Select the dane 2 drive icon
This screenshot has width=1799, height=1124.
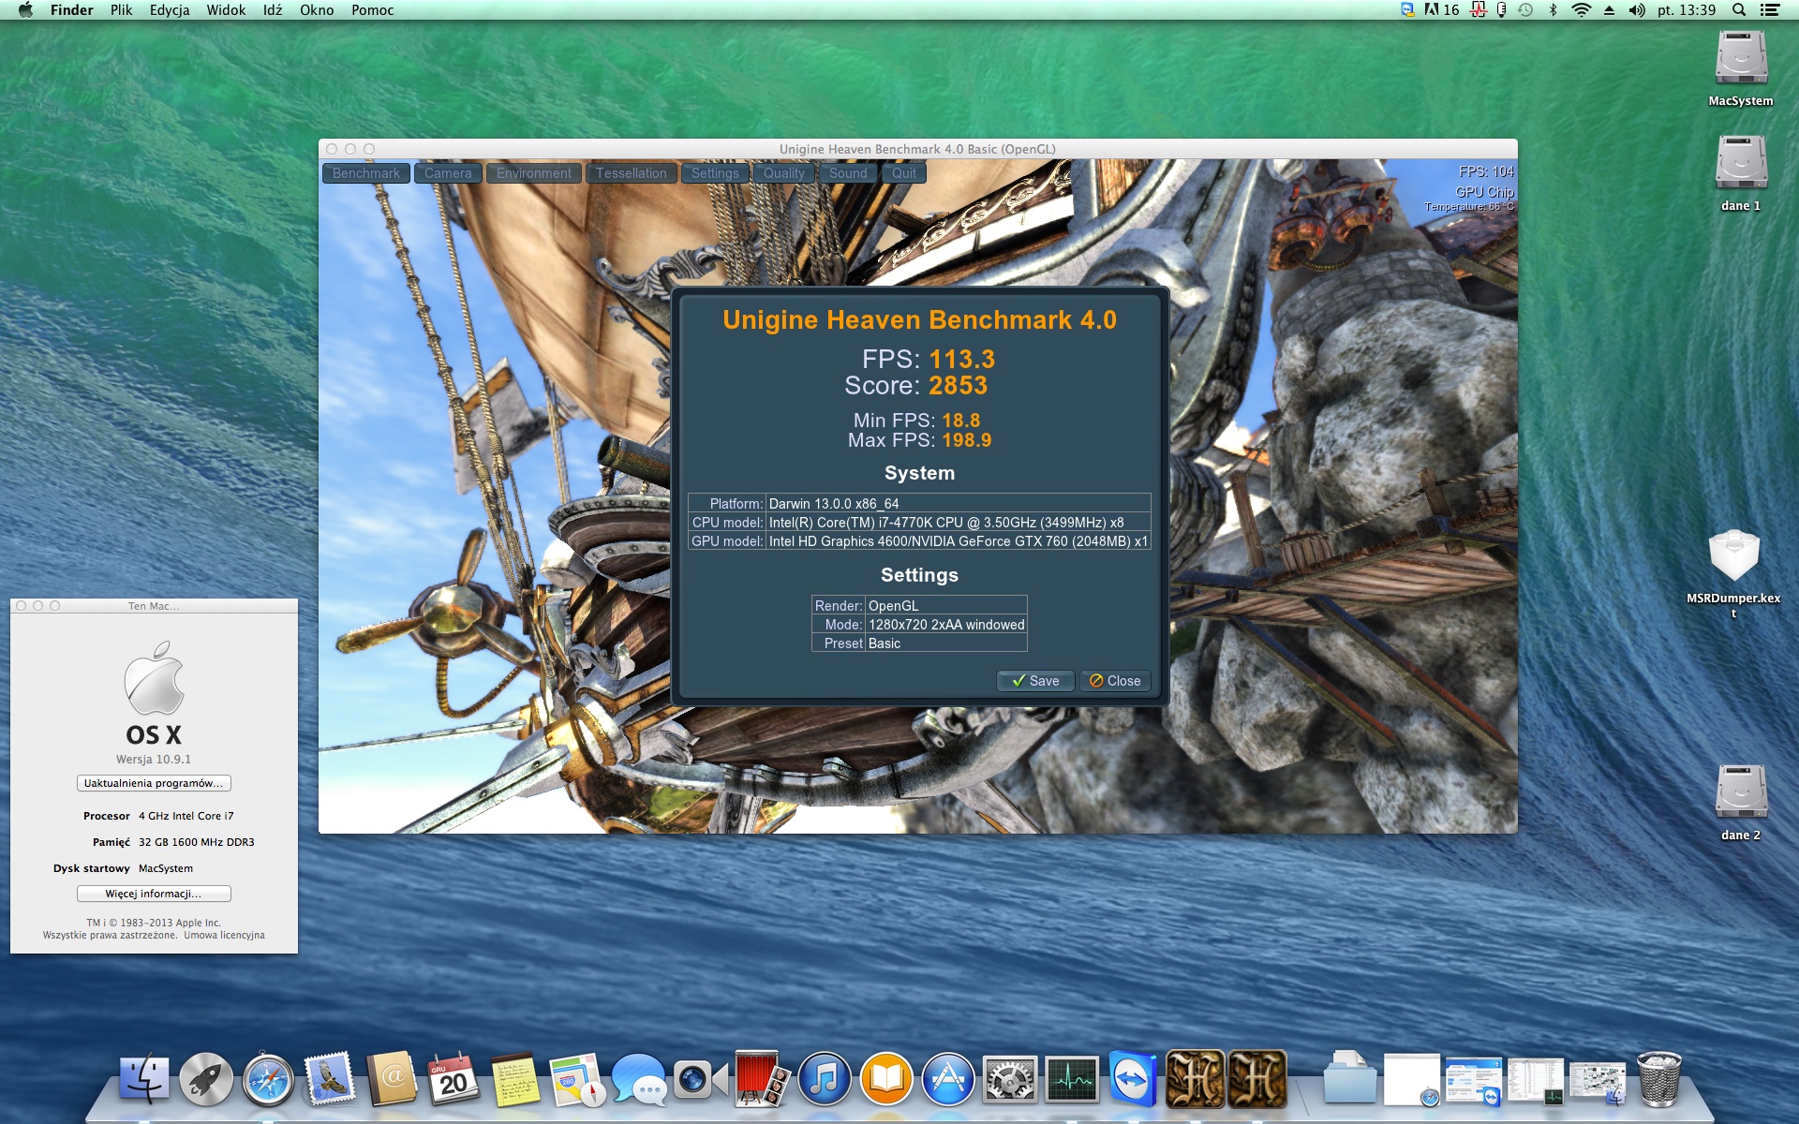coord(1741,792)
